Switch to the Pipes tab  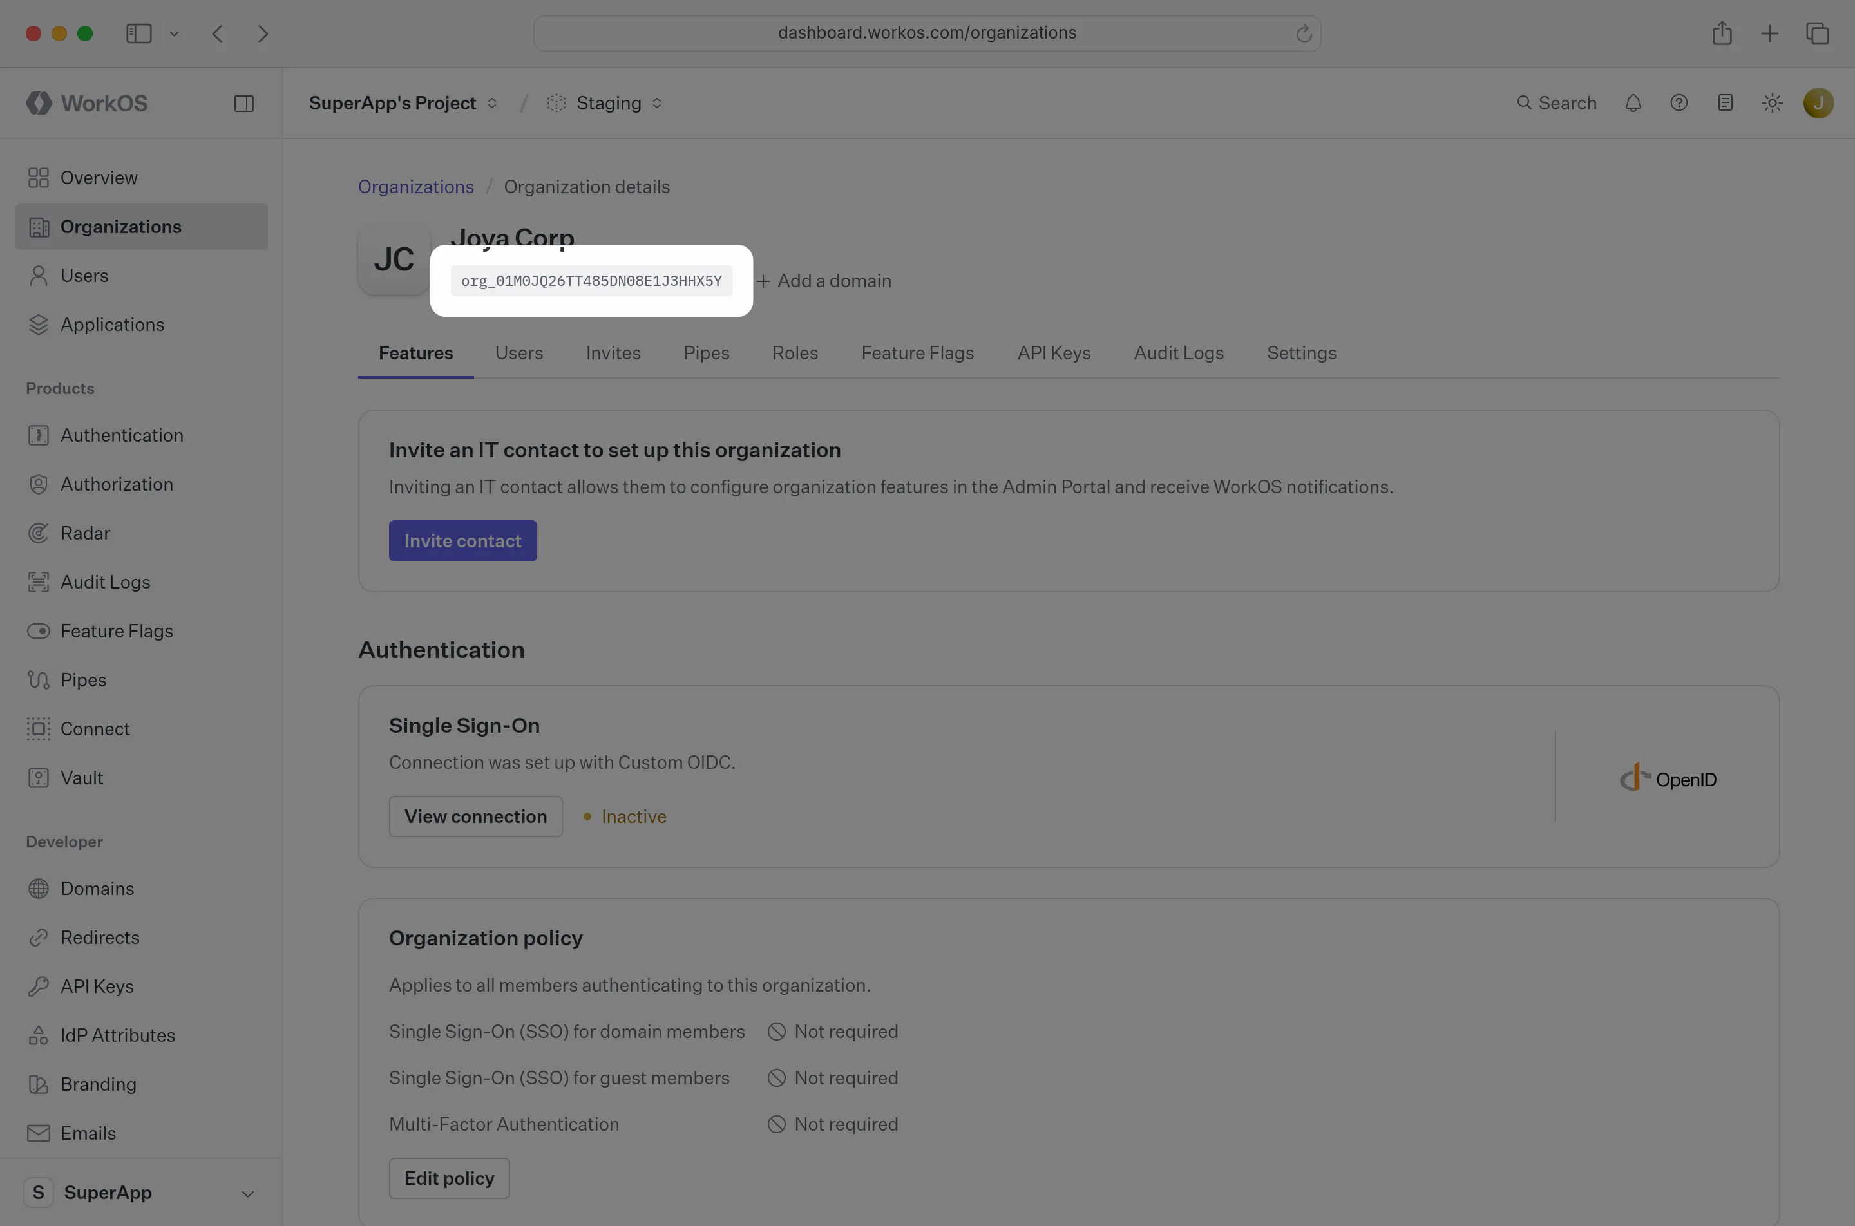706,353
